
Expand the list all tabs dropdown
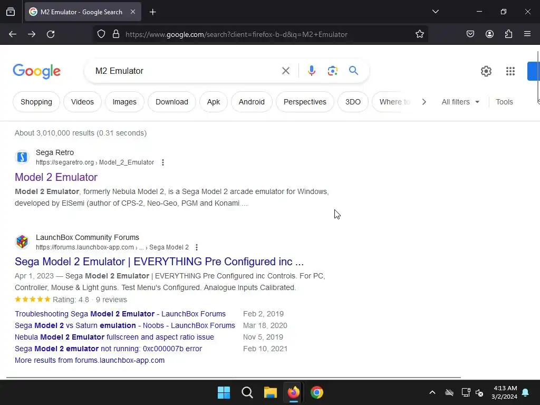pos(435,12)
